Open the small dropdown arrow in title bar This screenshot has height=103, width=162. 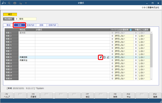(26, 3)
